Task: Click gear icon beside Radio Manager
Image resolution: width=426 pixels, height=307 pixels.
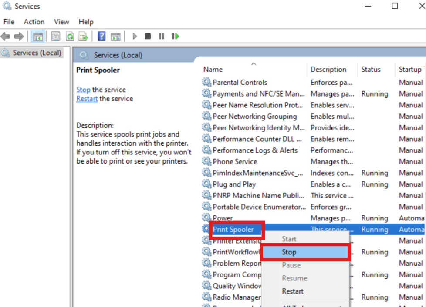Action: pos(206,297)
